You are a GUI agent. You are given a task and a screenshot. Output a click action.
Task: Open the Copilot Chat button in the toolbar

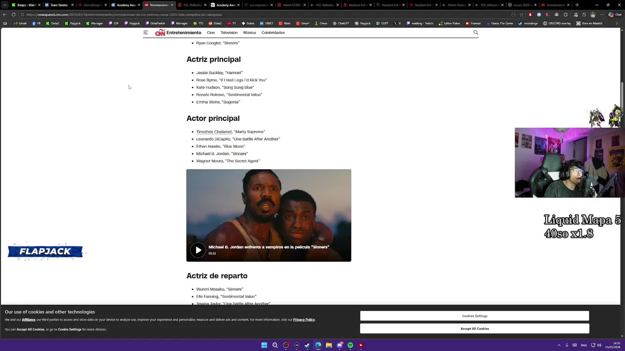[x=615, y=15]
